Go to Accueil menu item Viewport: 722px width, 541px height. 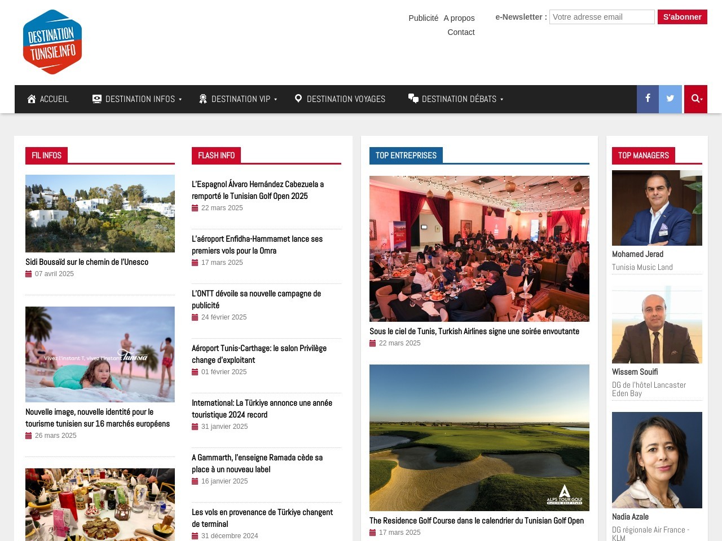pyautogui.click(x=48, y=99)
